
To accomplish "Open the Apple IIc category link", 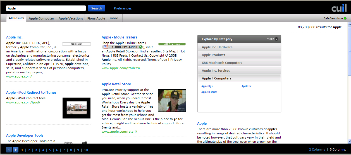I will pyautogui.click(x=247, y=86).
